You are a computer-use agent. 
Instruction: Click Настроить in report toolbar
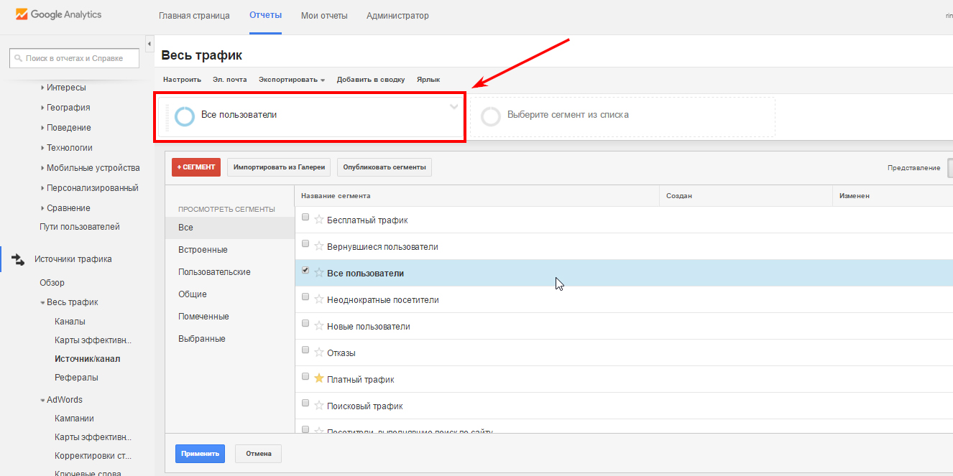pos(182,80)
